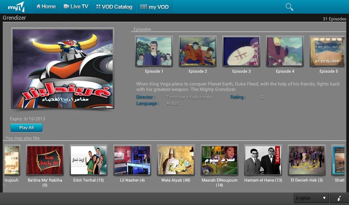Click the Episode 1 label
The image size is (349, 205).
[154, 71]
